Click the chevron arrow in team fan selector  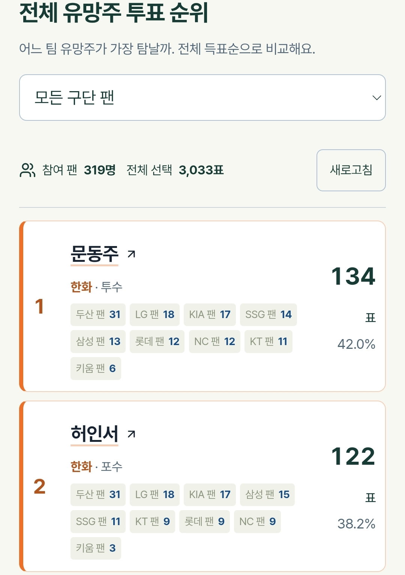coord(376,98)
